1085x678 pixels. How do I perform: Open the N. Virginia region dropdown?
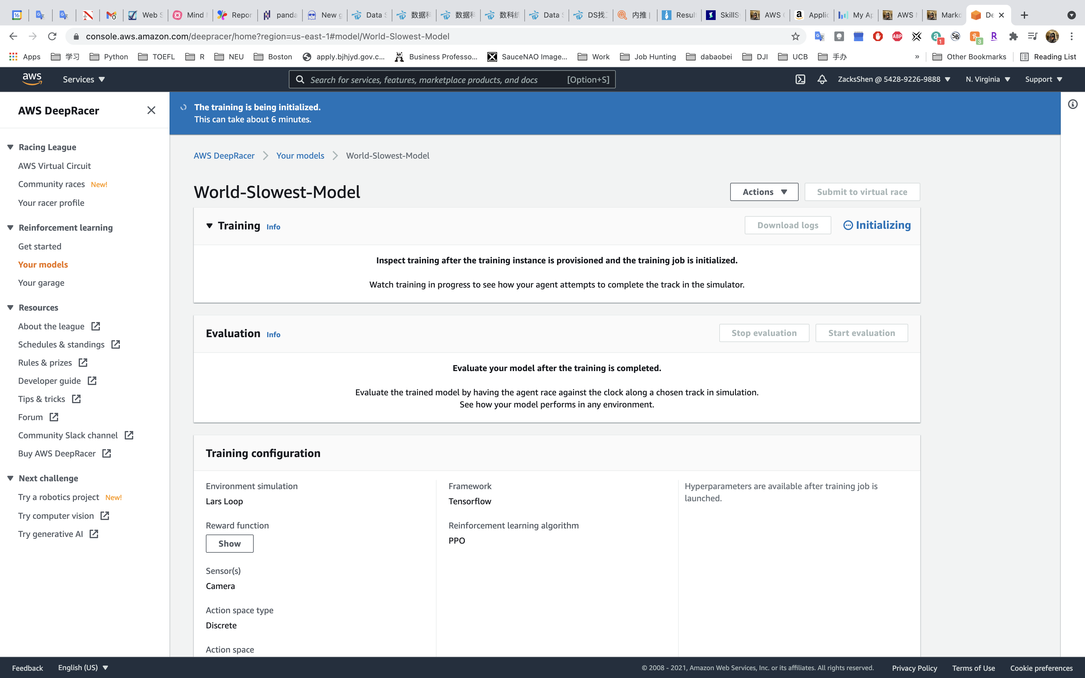[x=987, y=79]
